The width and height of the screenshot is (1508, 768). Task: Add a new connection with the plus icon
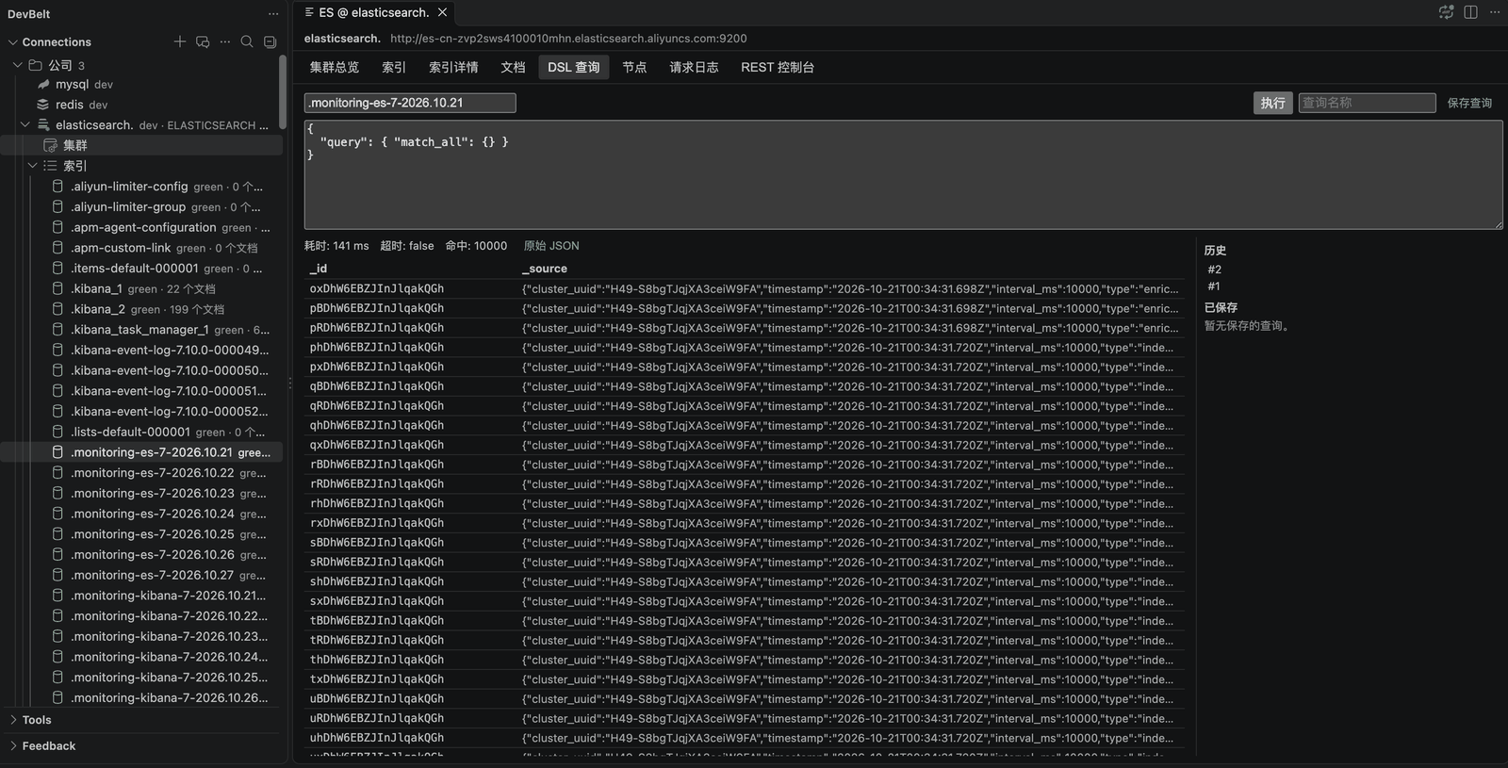[x=180, y=41]
